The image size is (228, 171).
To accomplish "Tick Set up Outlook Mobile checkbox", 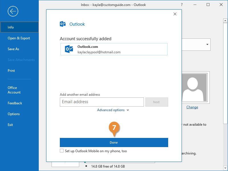I will [x=62, y=151].
